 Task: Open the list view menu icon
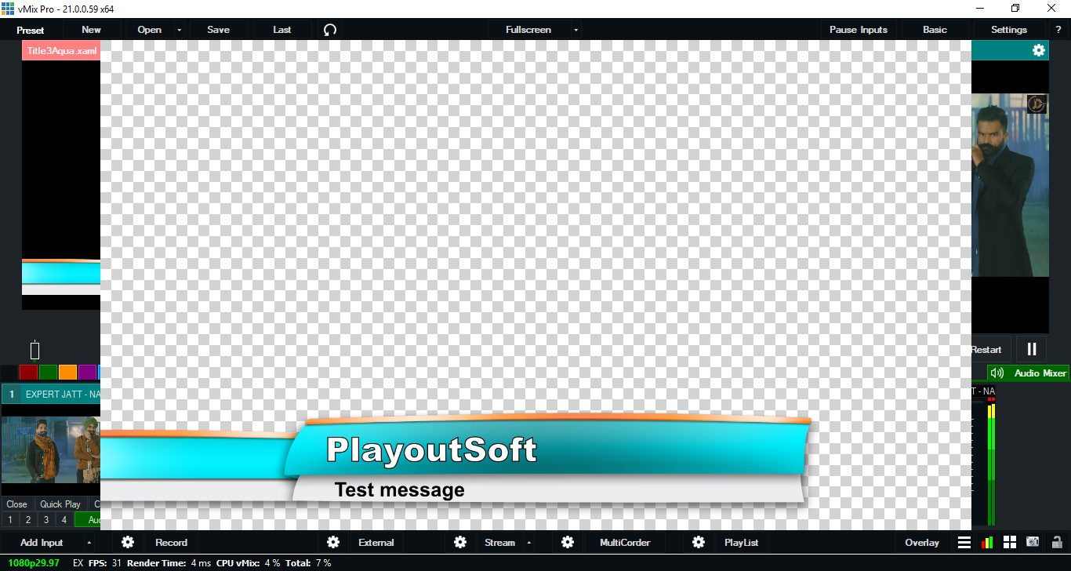(x=964, y=542)
